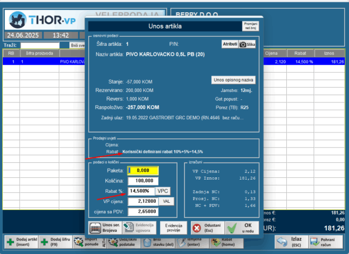The width and height of the screenshot is (349, 254).
Task: Click the cijena sa PDV field
Action: coord(143,212)
